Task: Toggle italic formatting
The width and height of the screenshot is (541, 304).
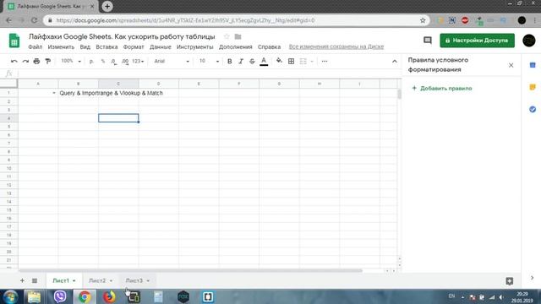Action: (241, 62)
